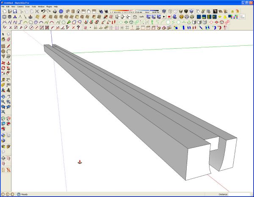The image size is (254, 197).
Task: Toggle Shaded face style cube
Action: (x=181, y=11)
